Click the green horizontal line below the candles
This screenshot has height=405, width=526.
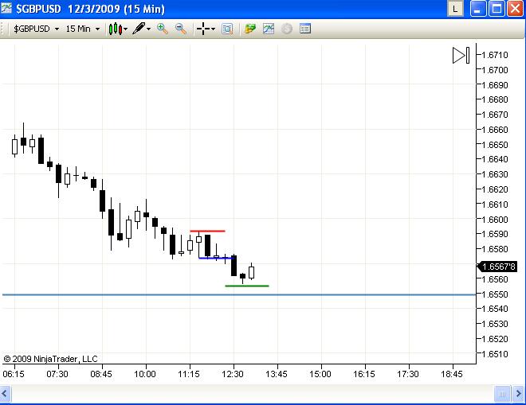click(247, 286)
